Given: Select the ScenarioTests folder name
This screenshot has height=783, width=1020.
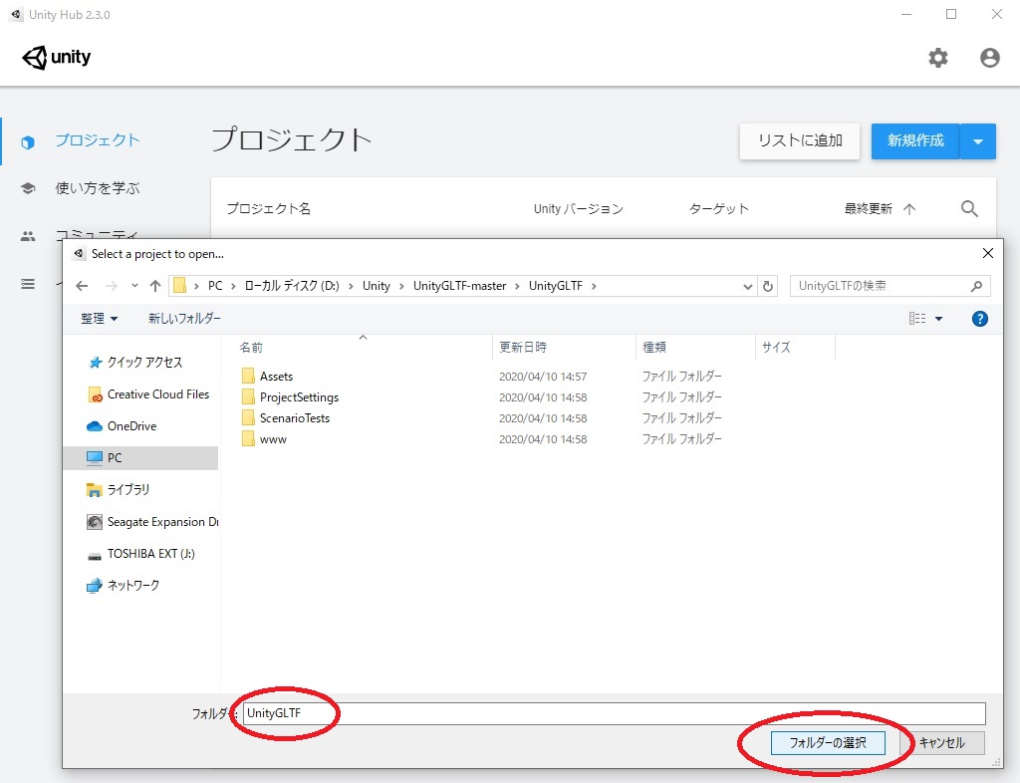Looking at the screenshot, I should click(x=295, y=418).
